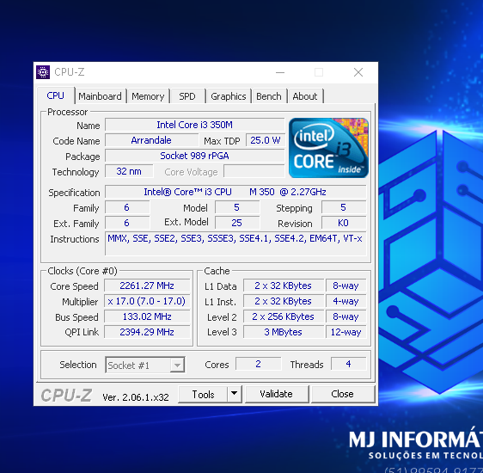The height and width of the screenshot is (473, 483).
Task: Click the Cores value '2'
Action: point(258,364)
